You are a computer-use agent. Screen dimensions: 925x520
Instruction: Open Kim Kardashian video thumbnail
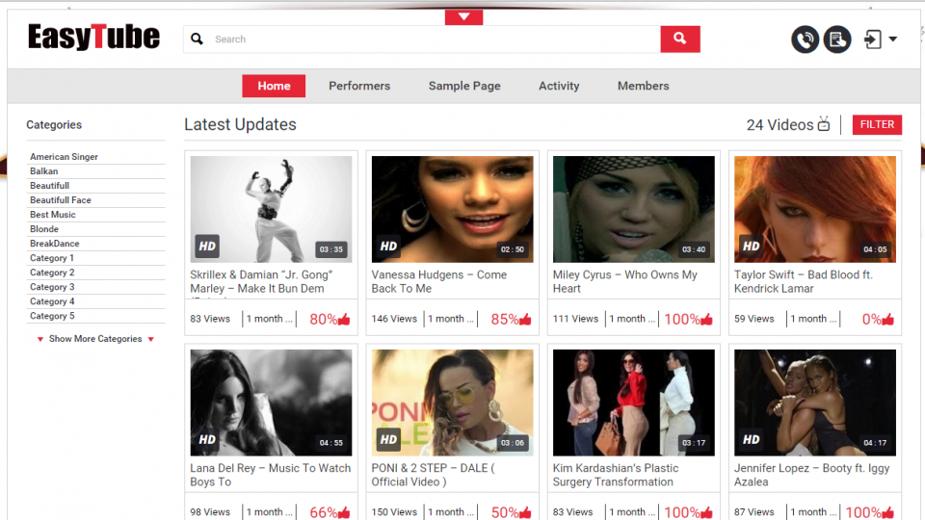[x=634, y=403]
